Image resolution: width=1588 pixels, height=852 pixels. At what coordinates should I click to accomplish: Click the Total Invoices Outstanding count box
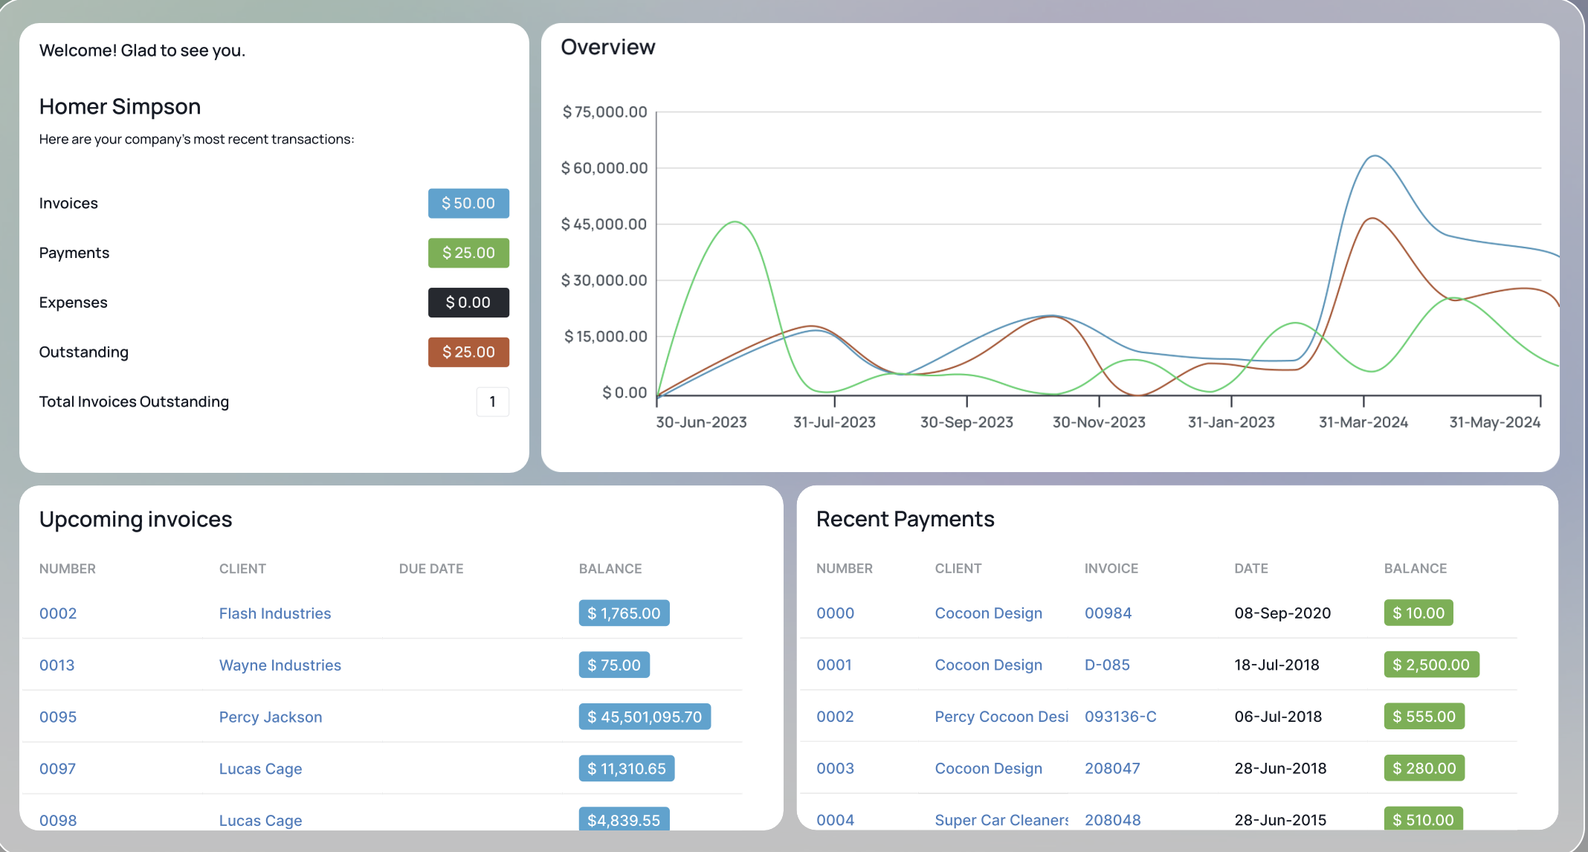tap(492, 401)
